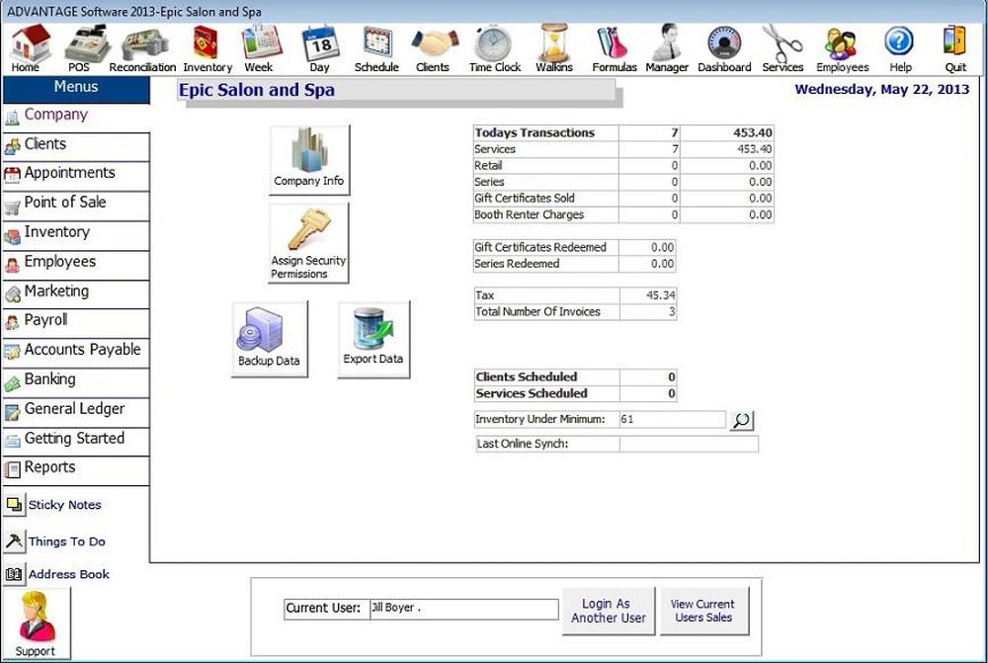The height and width of the screenshot is (663, 988).
Task: Click the Inventory toolbar icon
Action: (x=207, y=49)
